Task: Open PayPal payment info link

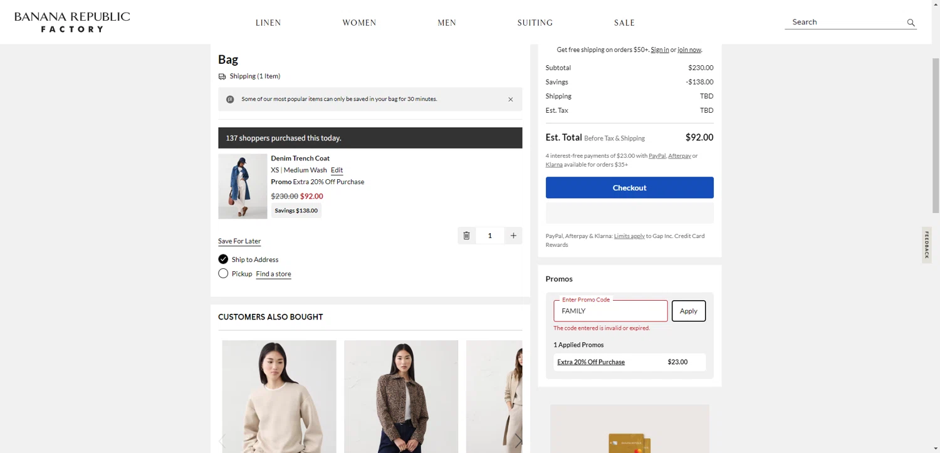Action: point(657,156)
